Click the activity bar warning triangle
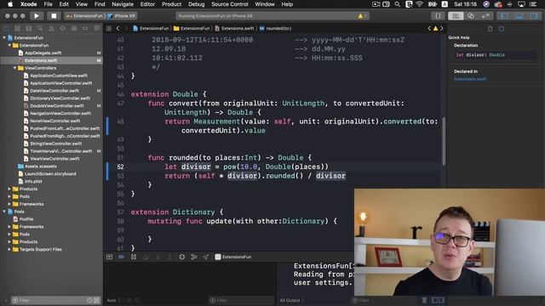The height and width of the screenshot is (306, 545). [360, 16]
